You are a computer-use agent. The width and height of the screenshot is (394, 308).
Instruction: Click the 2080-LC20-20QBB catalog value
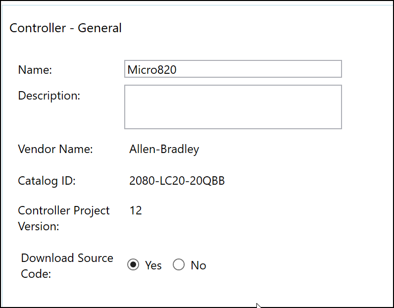tap(177, 181)
